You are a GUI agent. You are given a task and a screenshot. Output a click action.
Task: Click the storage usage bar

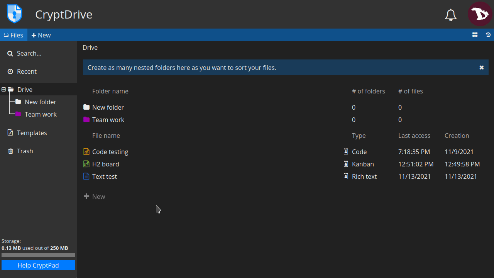[x=38, y=255]
